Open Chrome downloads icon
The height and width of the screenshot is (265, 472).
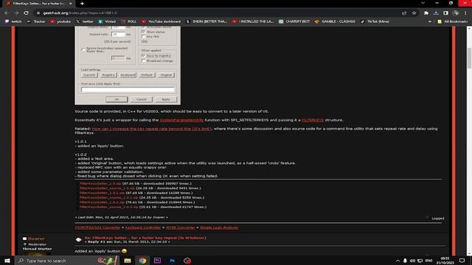436,13
